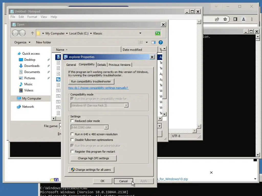Open Chrome profile avatar icon
Viewport: 262px width, 196px height.
pyautogui.click(x=244, y=19)
